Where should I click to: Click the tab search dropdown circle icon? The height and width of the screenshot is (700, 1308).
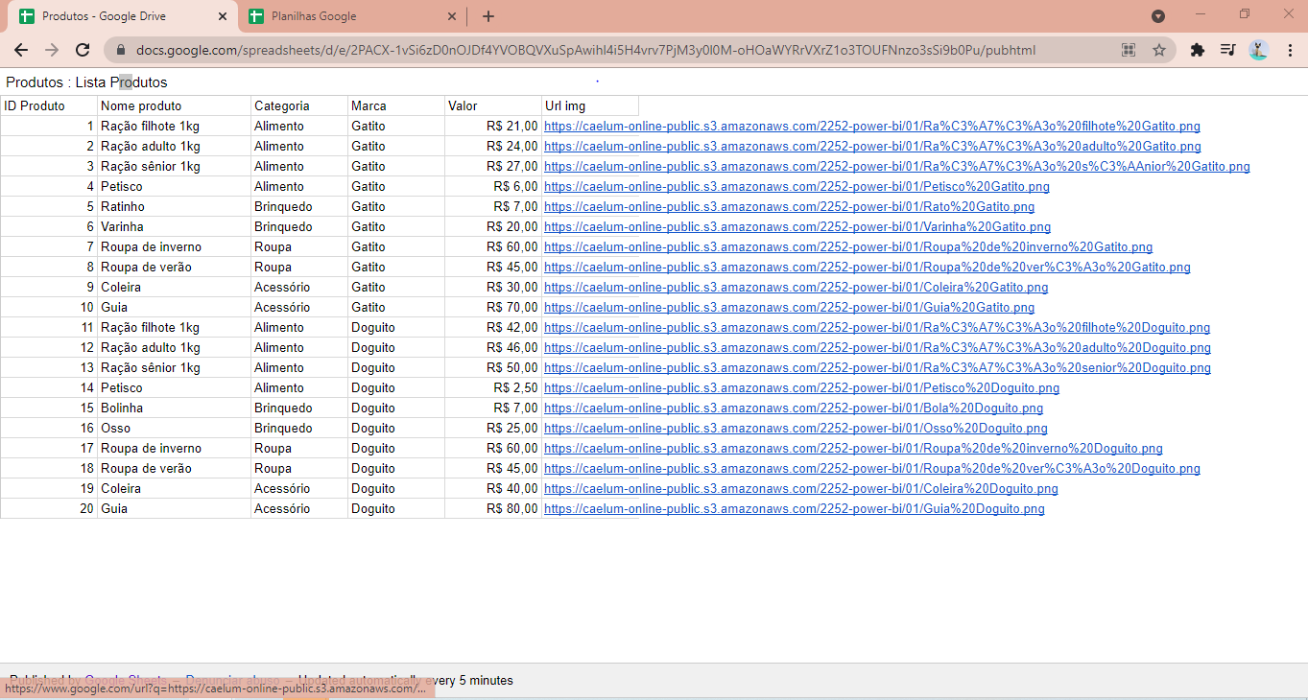(1158, 16)
